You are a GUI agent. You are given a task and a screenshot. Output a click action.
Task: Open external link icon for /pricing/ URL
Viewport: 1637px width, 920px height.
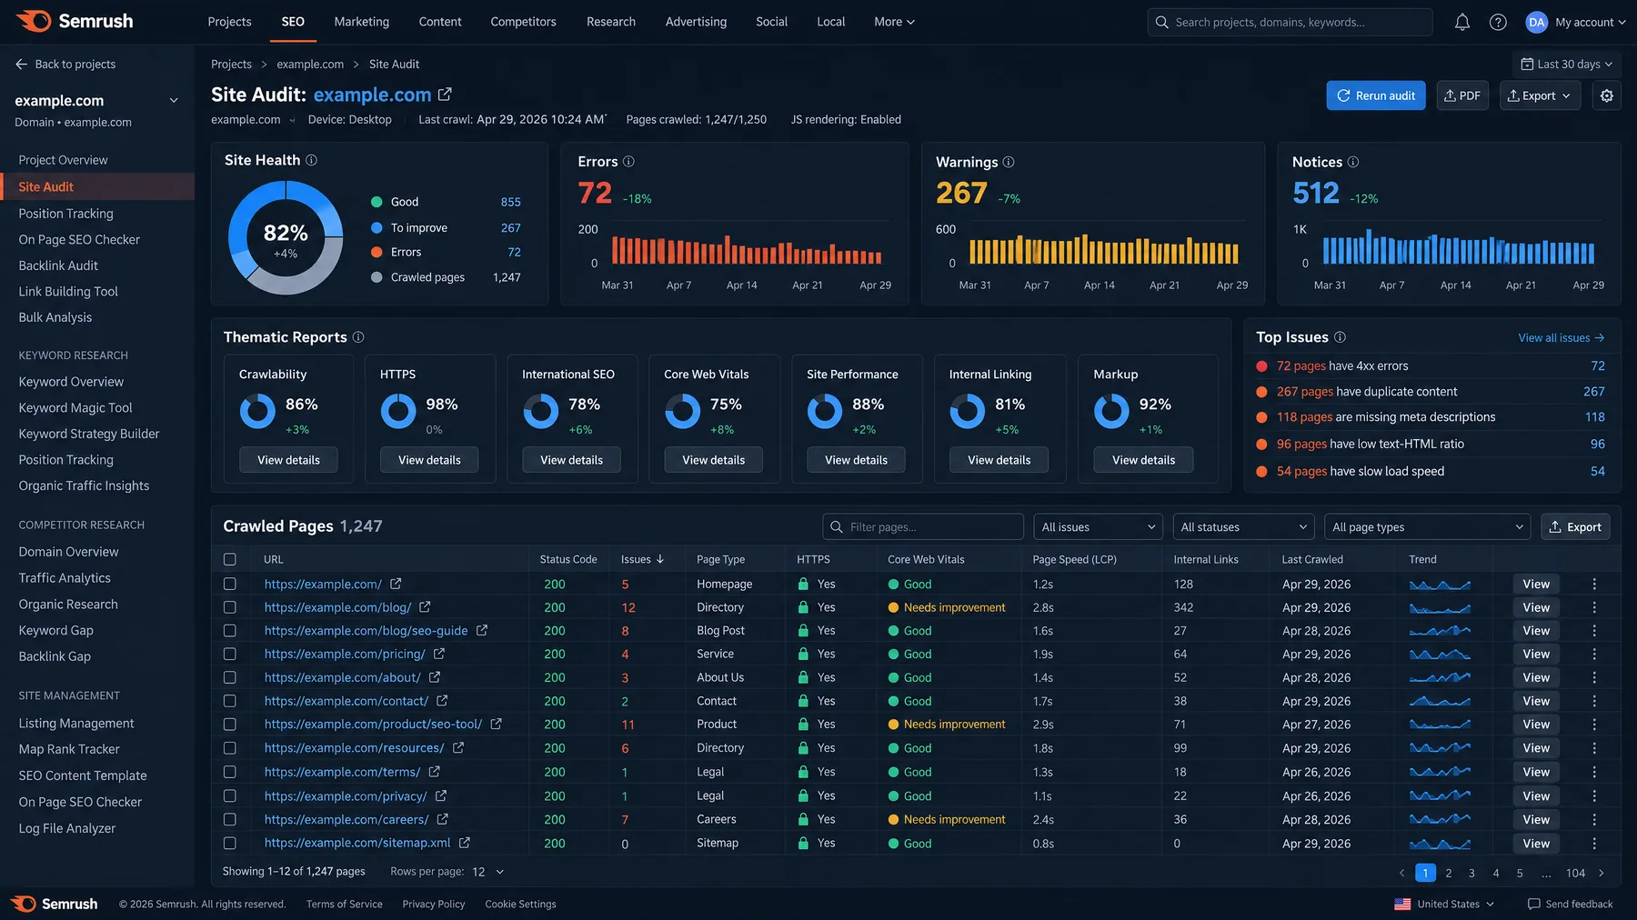pyautogui.click(x=439, y=654)
